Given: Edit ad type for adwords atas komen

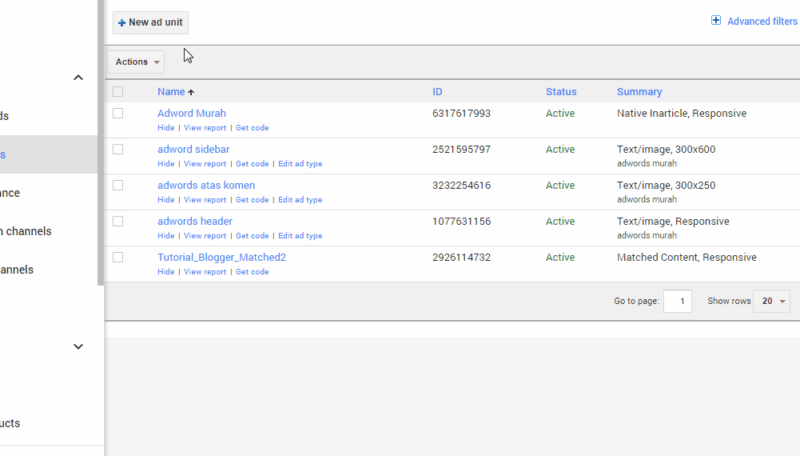Looking at the screenshot, I should click(x=300, y=200).
